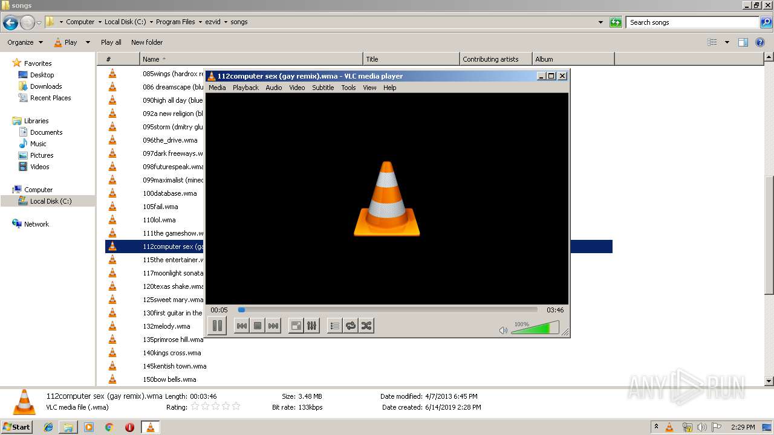Mute audio via the speaker icon
This screenshot has width=774, height=435.
(x=503, y=330)
